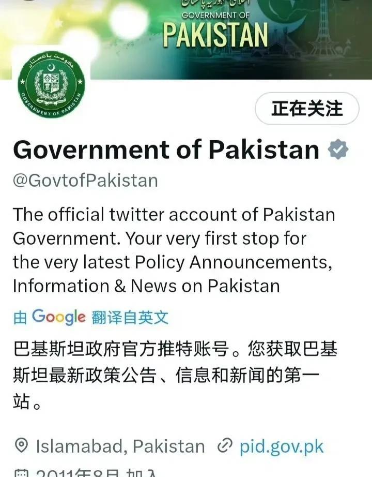Open the Google translation attribution link
Screen dimensions: 372x477
tap(90, 317)
